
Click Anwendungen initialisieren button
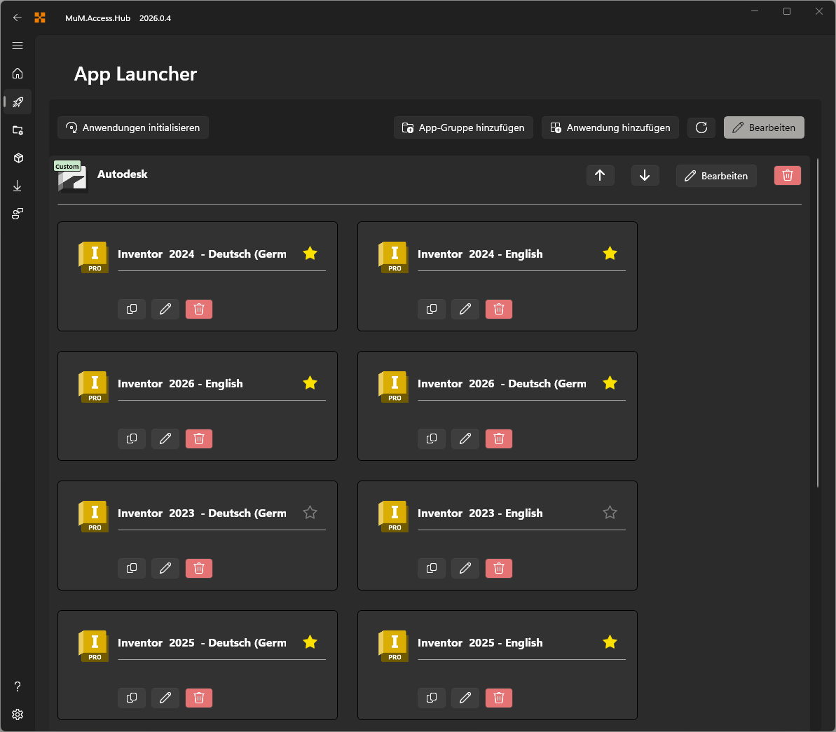point(133,127)
